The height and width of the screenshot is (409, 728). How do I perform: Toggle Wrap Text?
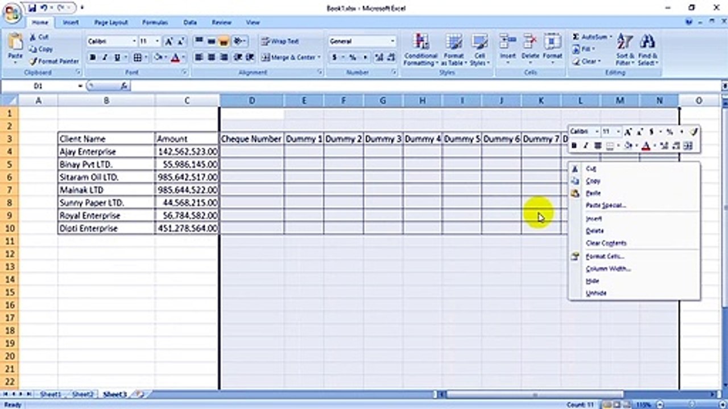(280, 41)
